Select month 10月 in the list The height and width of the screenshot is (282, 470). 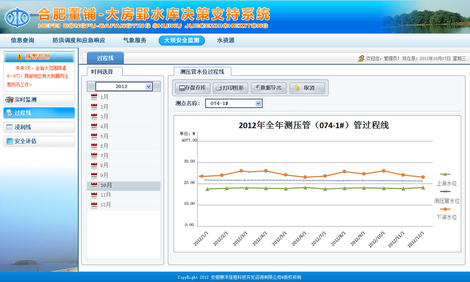[124, 186]
